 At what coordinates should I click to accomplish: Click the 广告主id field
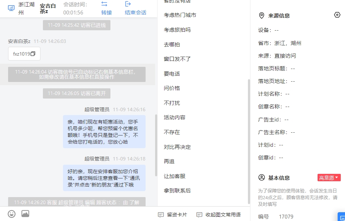coord(273,120)
